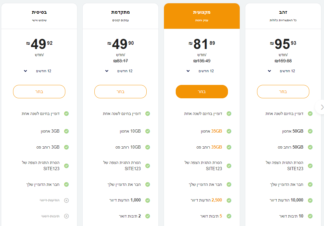
Task: Click the checkmark next to 35GB אחסון
Action: [229, 131]
